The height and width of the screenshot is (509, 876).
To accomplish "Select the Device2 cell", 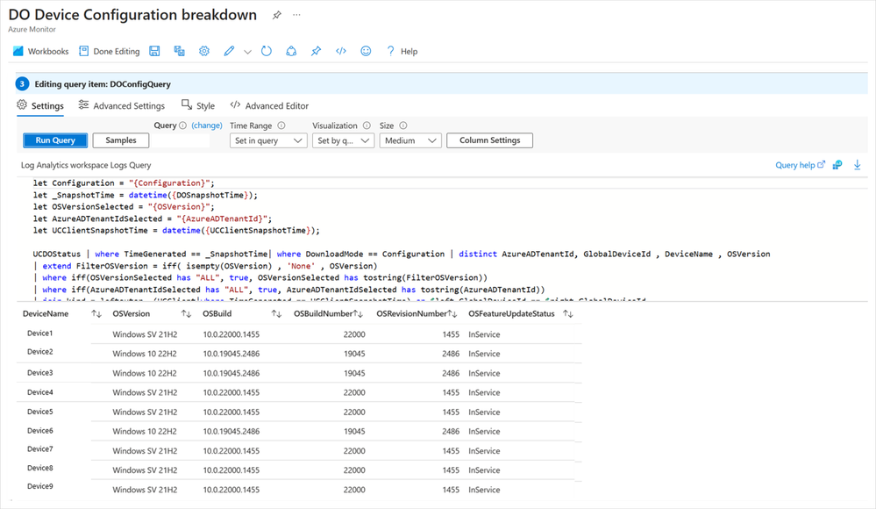I will (x=40, y=352).
